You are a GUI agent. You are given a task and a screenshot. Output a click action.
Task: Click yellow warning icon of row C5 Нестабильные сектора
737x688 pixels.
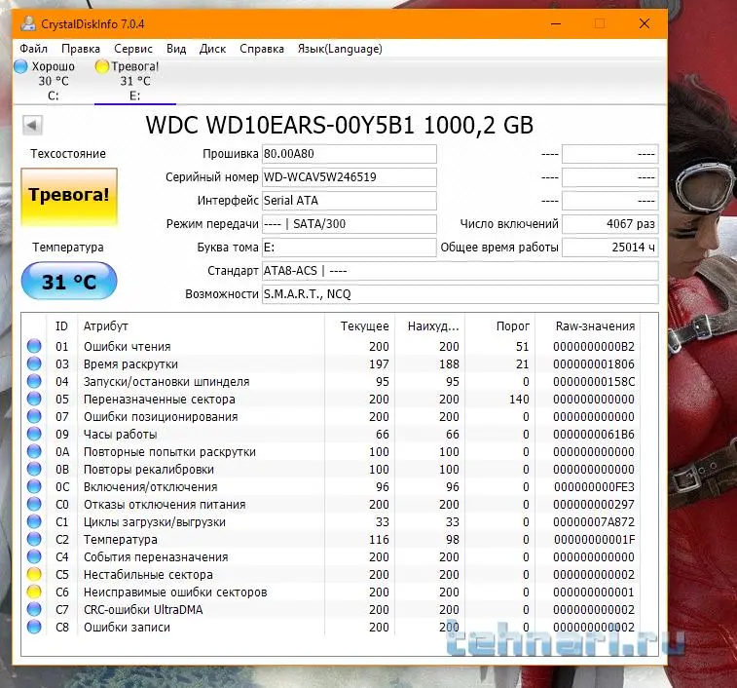coord(34,575)
